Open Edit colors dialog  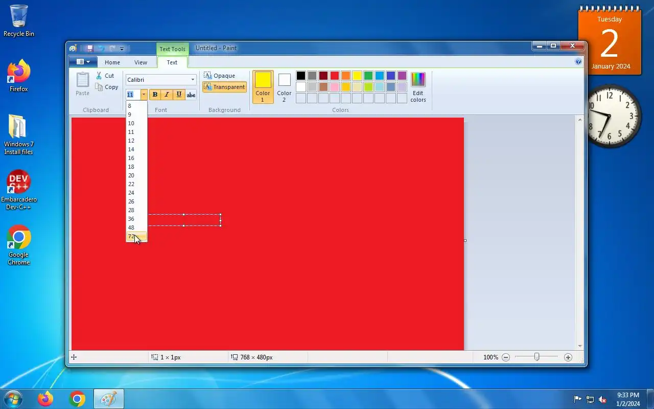[x=418, y=86]
